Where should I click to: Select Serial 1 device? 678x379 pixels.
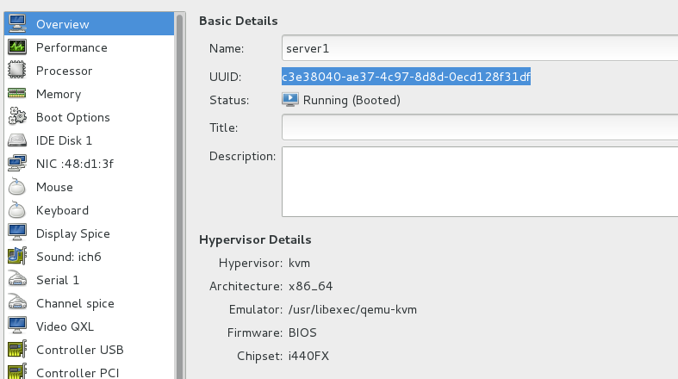pyautogui.click(x=89, y=280)
